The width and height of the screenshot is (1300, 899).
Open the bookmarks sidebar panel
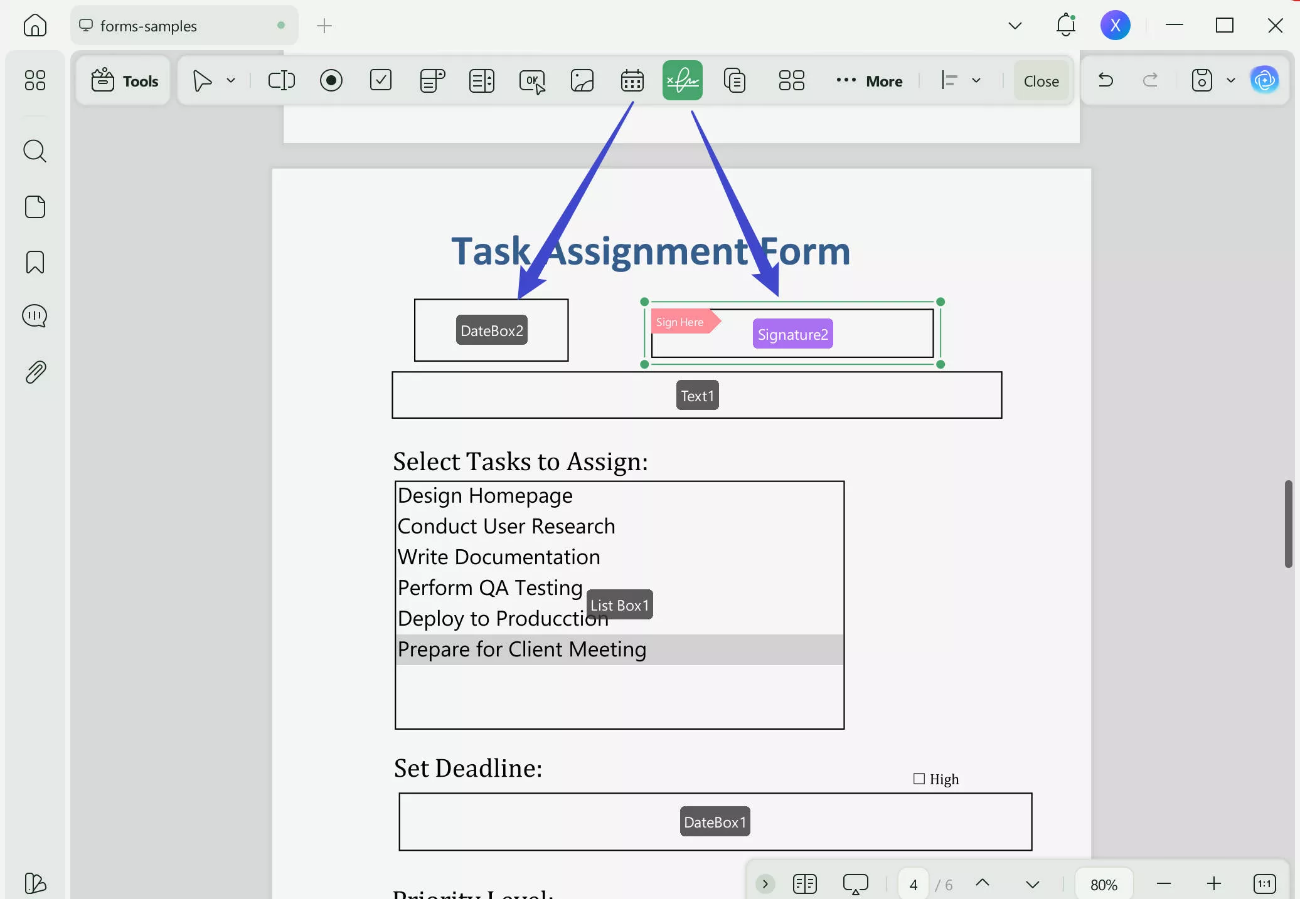(x=35, y=262)
